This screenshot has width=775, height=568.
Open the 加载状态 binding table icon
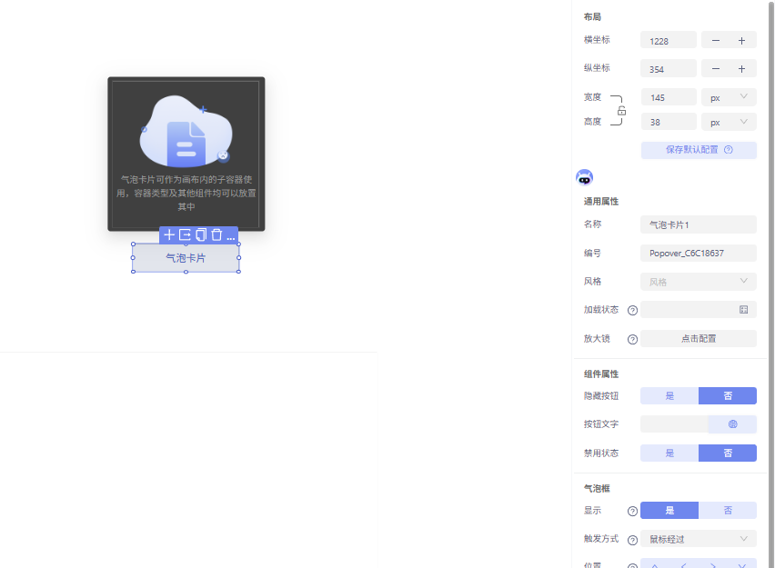[x=743, y=310]
